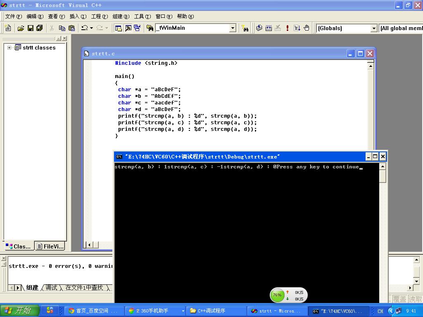Click the Copy icon in toolbar

[62, 28]
